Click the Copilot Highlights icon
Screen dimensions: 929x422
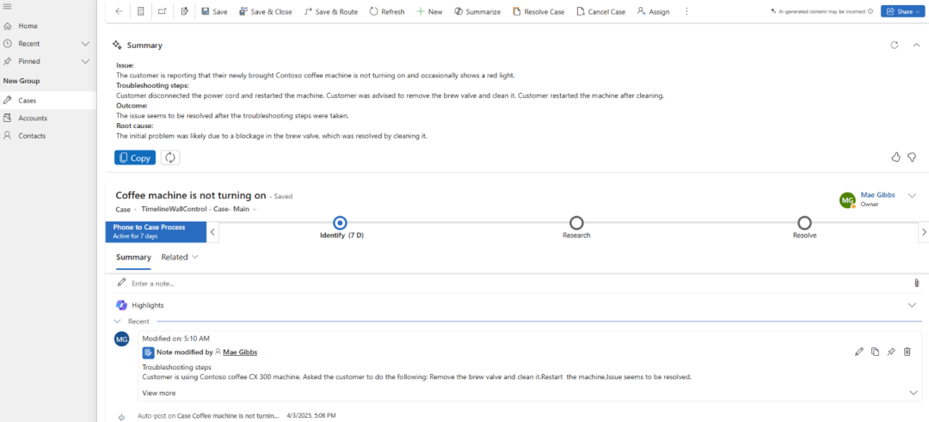pos(121,305)
